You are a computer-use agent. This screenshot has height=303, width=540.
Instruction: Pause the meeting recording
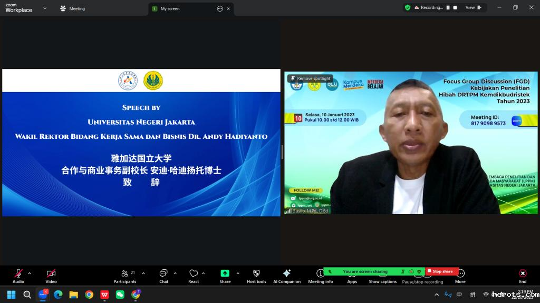click(x=448, y=7)
